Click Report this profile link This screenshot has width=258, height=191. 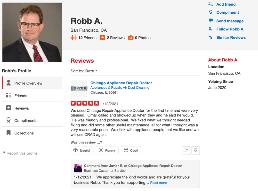coord(22,153)
